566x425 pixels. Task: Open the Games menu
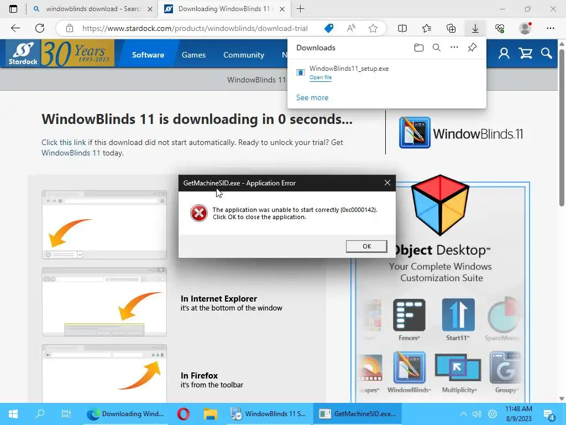coord(193,55)
